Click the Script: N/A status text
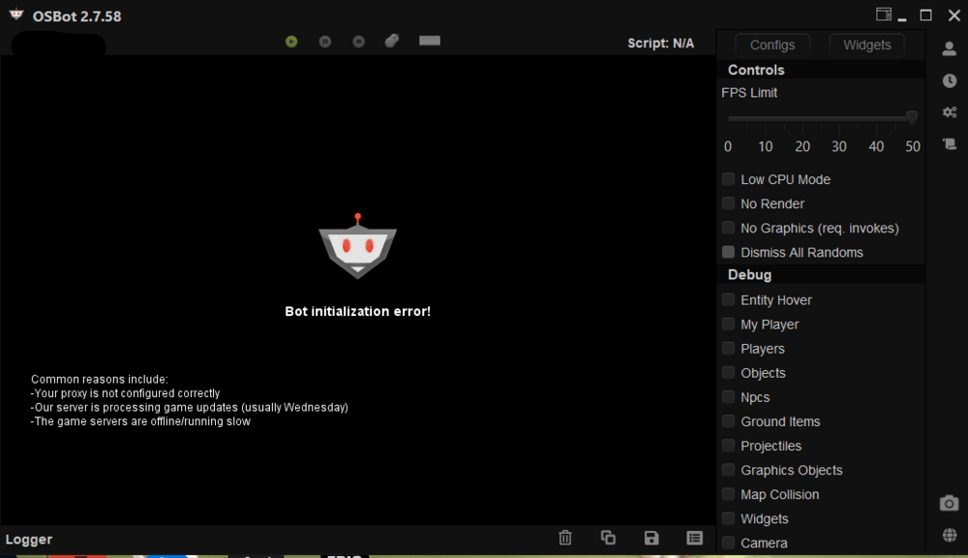The image size is (968, 558). 660,44
